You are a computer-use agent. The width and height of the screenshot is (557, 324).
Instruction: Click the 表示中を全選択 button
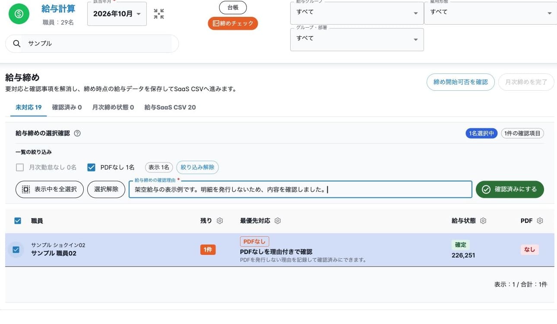pyautogui.click(x=50, y=189)
